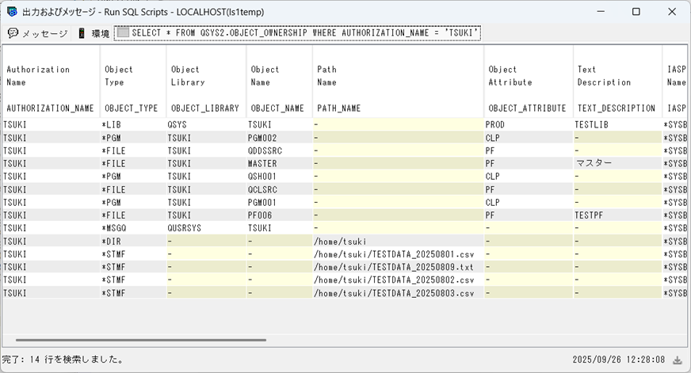This screenshot has height=373, width=691.
Task: Open the メッセージ (Messages) tab
Action: click(x=44, y=33)
